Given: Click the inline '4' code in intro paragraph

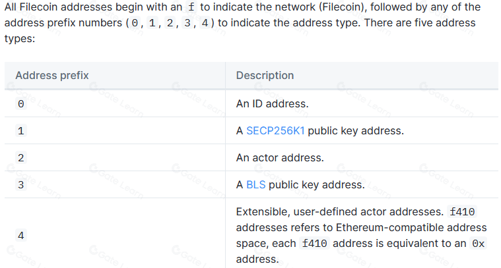Looking at the screenshot, I should (x=206, y=23).
